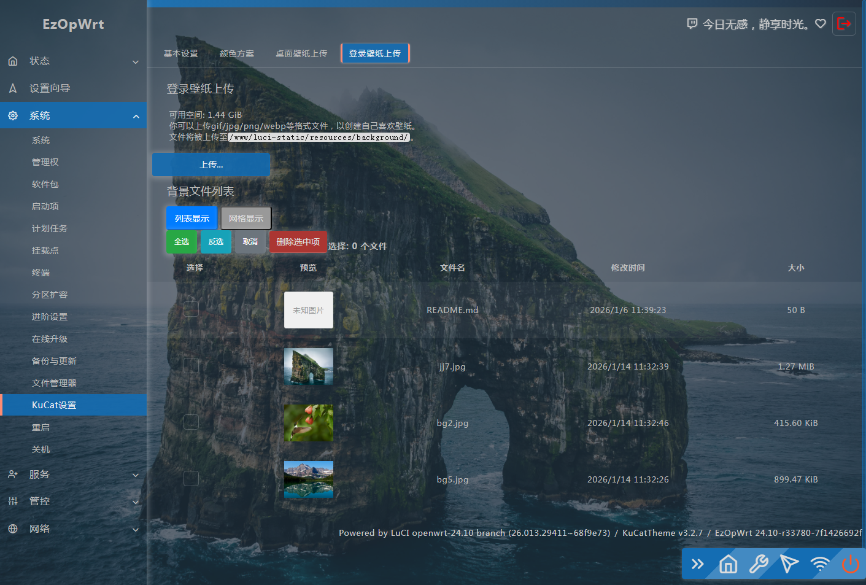This screenshot has height=585, width=866.
Task: Click the double-arrow icon in bottom toolbar
Action: pyautogui.click(x=698, y=564)
